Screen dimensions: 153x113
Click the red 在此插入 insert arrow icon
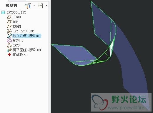coord(9,55)
